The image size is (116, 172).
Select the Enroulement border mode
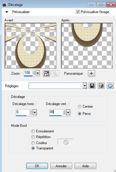(x=33, y=131)
